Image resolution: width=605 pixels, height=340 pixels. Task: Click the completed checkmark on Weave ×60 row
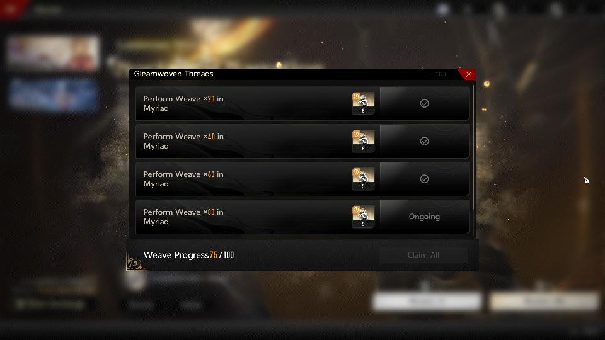click(x=424, y=179)
